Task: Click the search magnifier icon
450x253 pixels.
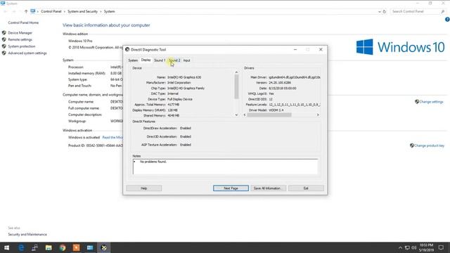Action: pos(442,11)
